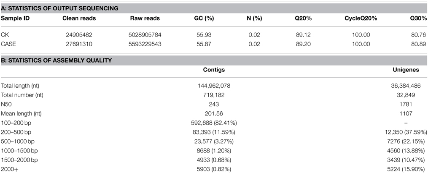This screenshot has width=428, height=173.
Task: Click the Statistics of Output Sequencing header
Action: click(59, 8)
